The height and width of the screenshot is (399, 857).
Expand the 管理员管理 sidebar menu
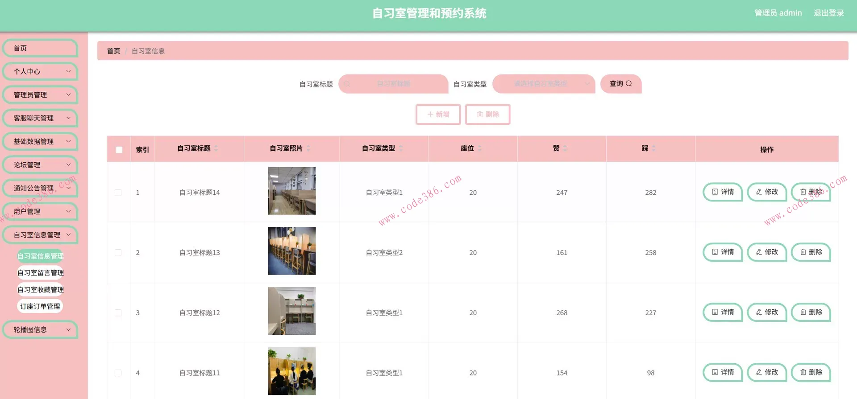pyautogui.click(x=40, y=95)
